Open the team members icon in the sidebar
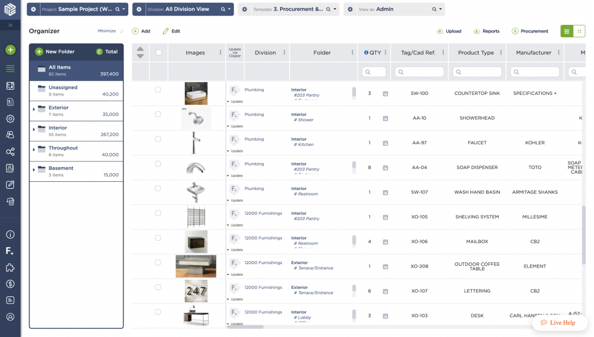 coord(9,134)
